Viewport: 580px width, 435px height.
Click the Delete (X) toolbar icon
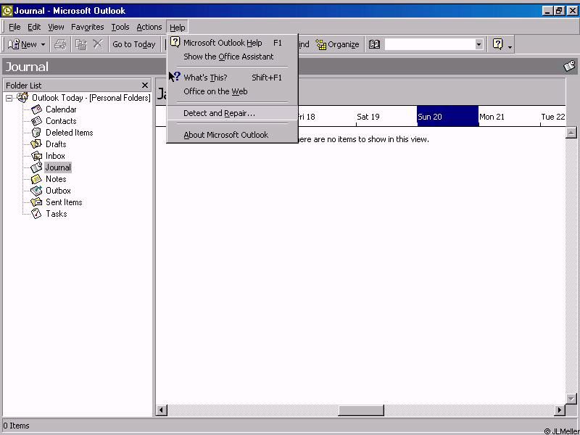97,44
